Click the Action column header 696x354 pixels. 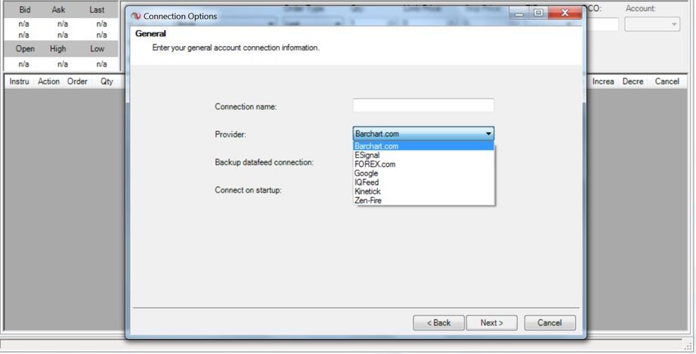coord(48,82)
